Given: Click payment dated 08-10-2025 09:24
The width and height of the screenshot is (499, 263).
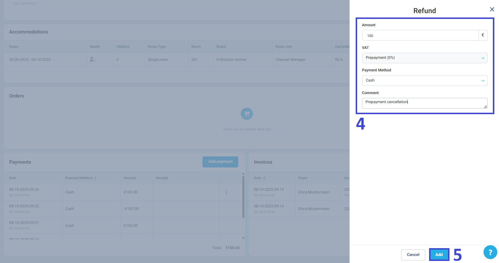Looking at the screenshot, I should click(x=24, y=190).
